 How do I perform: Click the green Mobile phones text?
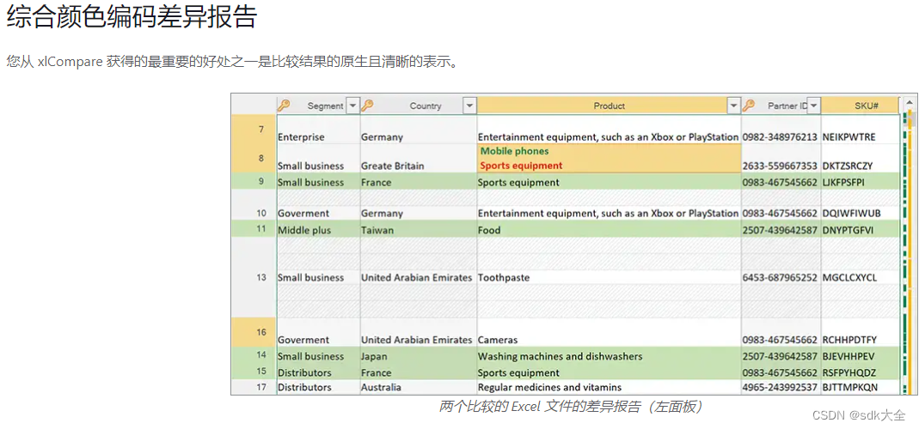[515, 151]
